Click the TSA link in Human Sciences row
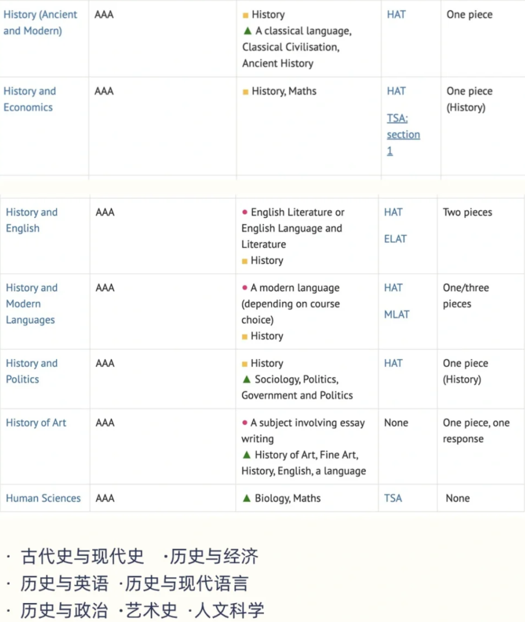Viewport: 525px width, 622px height. click(393, 498)
